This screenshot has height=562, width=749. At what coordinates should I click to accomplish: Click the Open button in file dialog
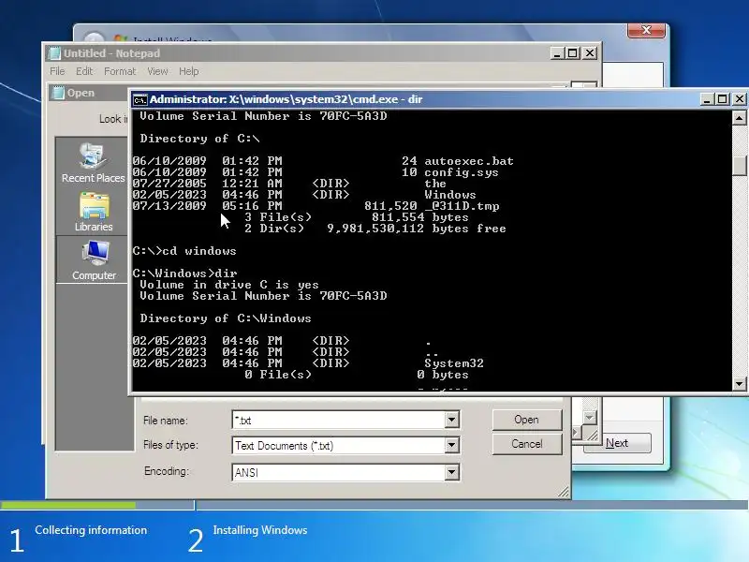click(x=527, y=420)
